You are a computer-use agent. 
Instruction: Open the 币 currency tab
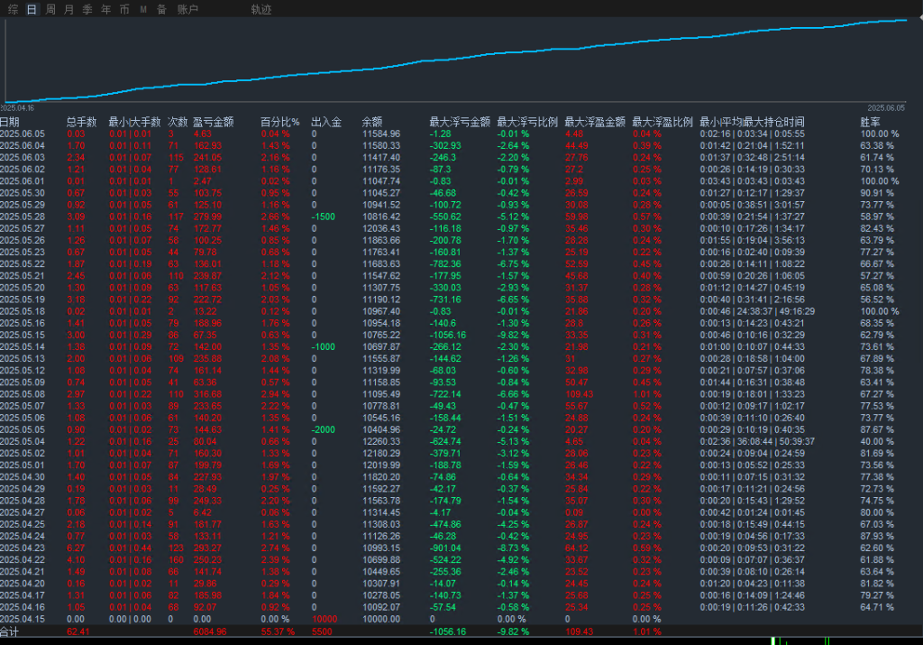(124, 9)
